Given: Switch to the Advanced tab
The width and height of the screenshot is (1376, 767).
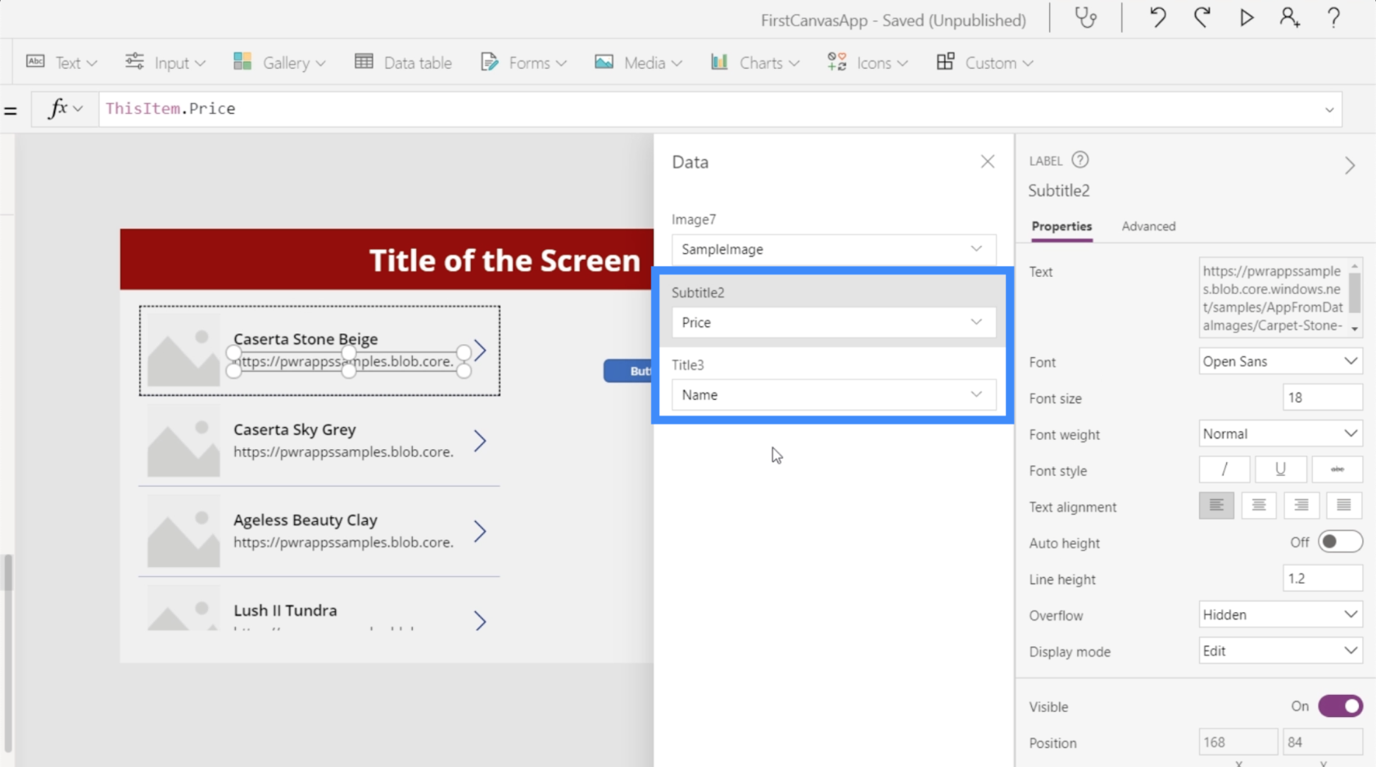Looking at the screenshot, I should pos(1148,226).
